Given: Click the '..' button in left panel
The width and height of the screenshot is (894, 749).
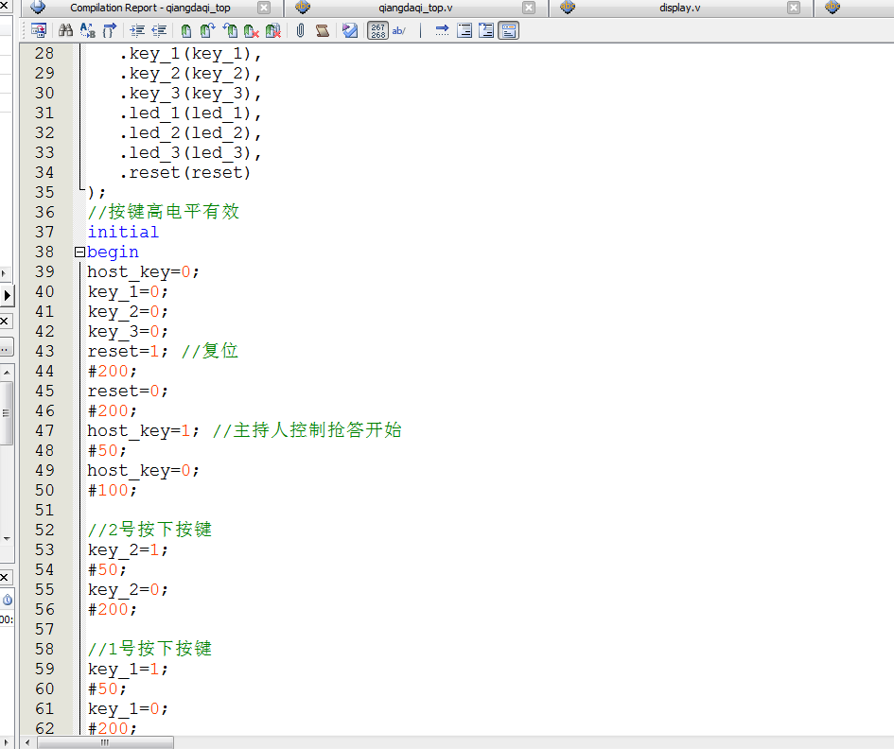Looking at the screenshot, I should (x=6, y=347).
